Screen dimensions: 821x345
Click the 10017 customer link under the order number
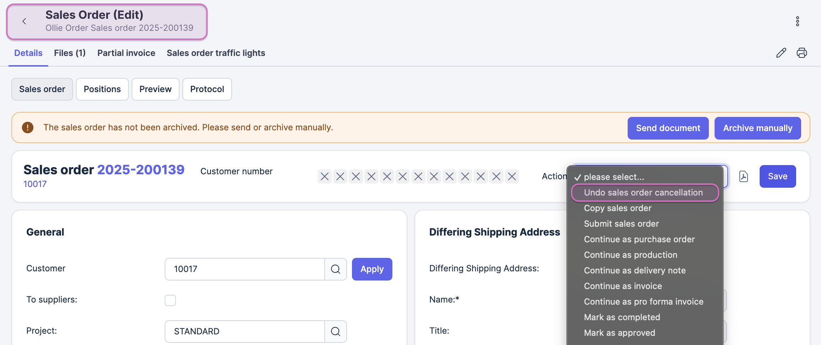(x=35, y=184)
